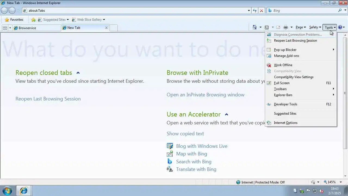Select Internet Options menu item
Image resolution: width=348 pixels, height=196 pixels.
click(301, 123)
